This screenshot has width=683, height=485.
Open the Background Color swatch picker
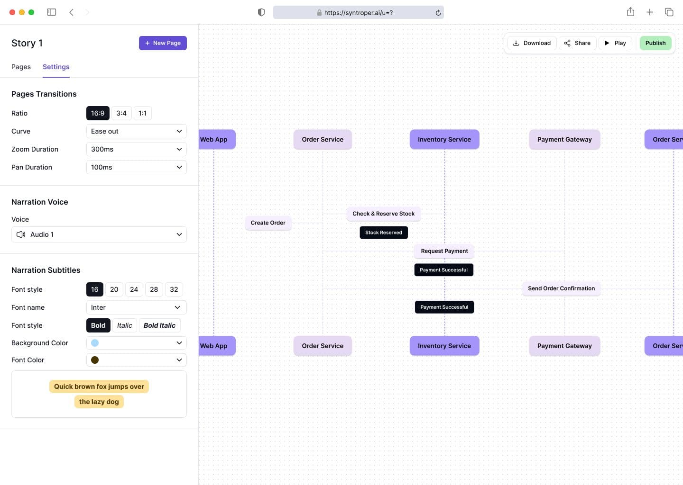click(136, 343)
